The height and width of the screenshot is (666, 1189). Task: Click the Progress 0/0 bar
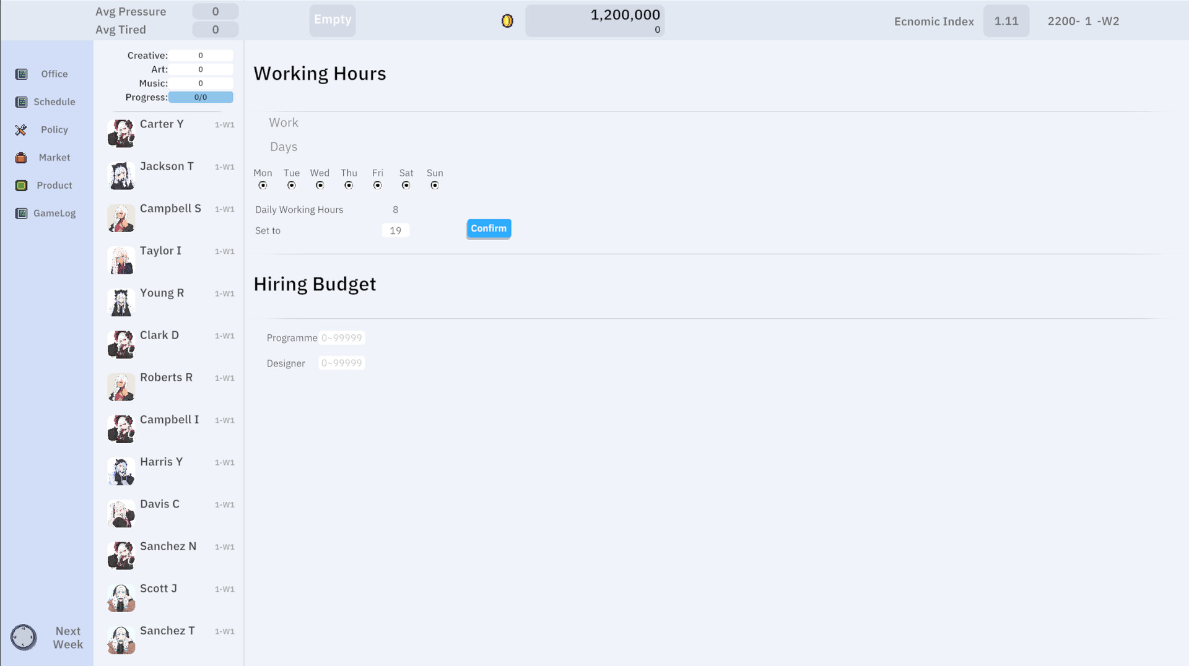[x=201, y=97]
